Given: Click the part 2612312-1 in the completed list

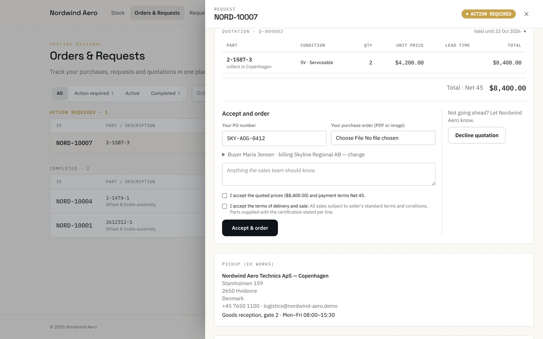Looking at the screenshot, I should 119,222.
